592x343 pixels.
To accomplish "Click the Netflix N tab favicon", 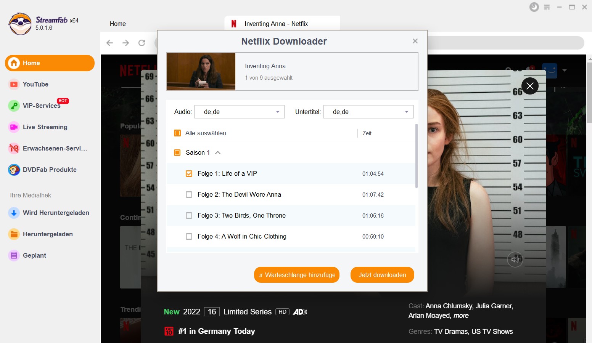I will click(234, 24).
